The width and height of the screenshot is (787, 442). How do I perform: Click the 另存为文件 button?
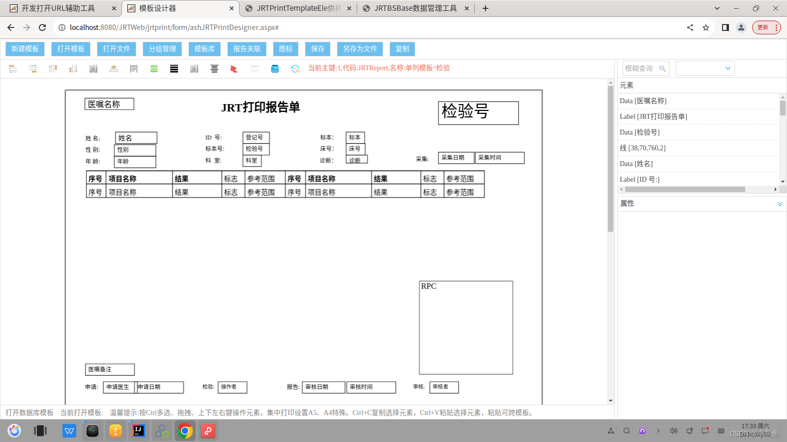pyautogui.click(x=360, y=49)
